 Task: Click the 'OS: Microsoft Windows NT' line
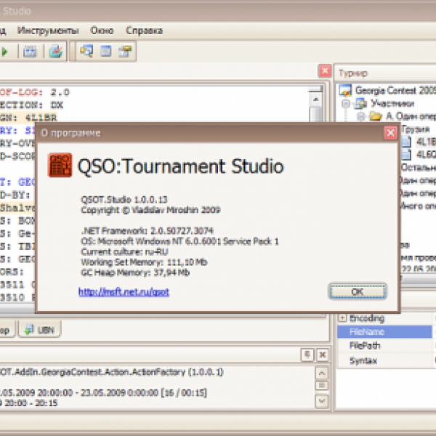coord(179,241)
